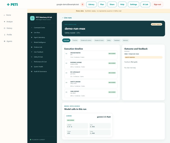Viewport: 170px width, 143px height.
Task: Select the Analyze sparkle icon
Action: (5, 22)
